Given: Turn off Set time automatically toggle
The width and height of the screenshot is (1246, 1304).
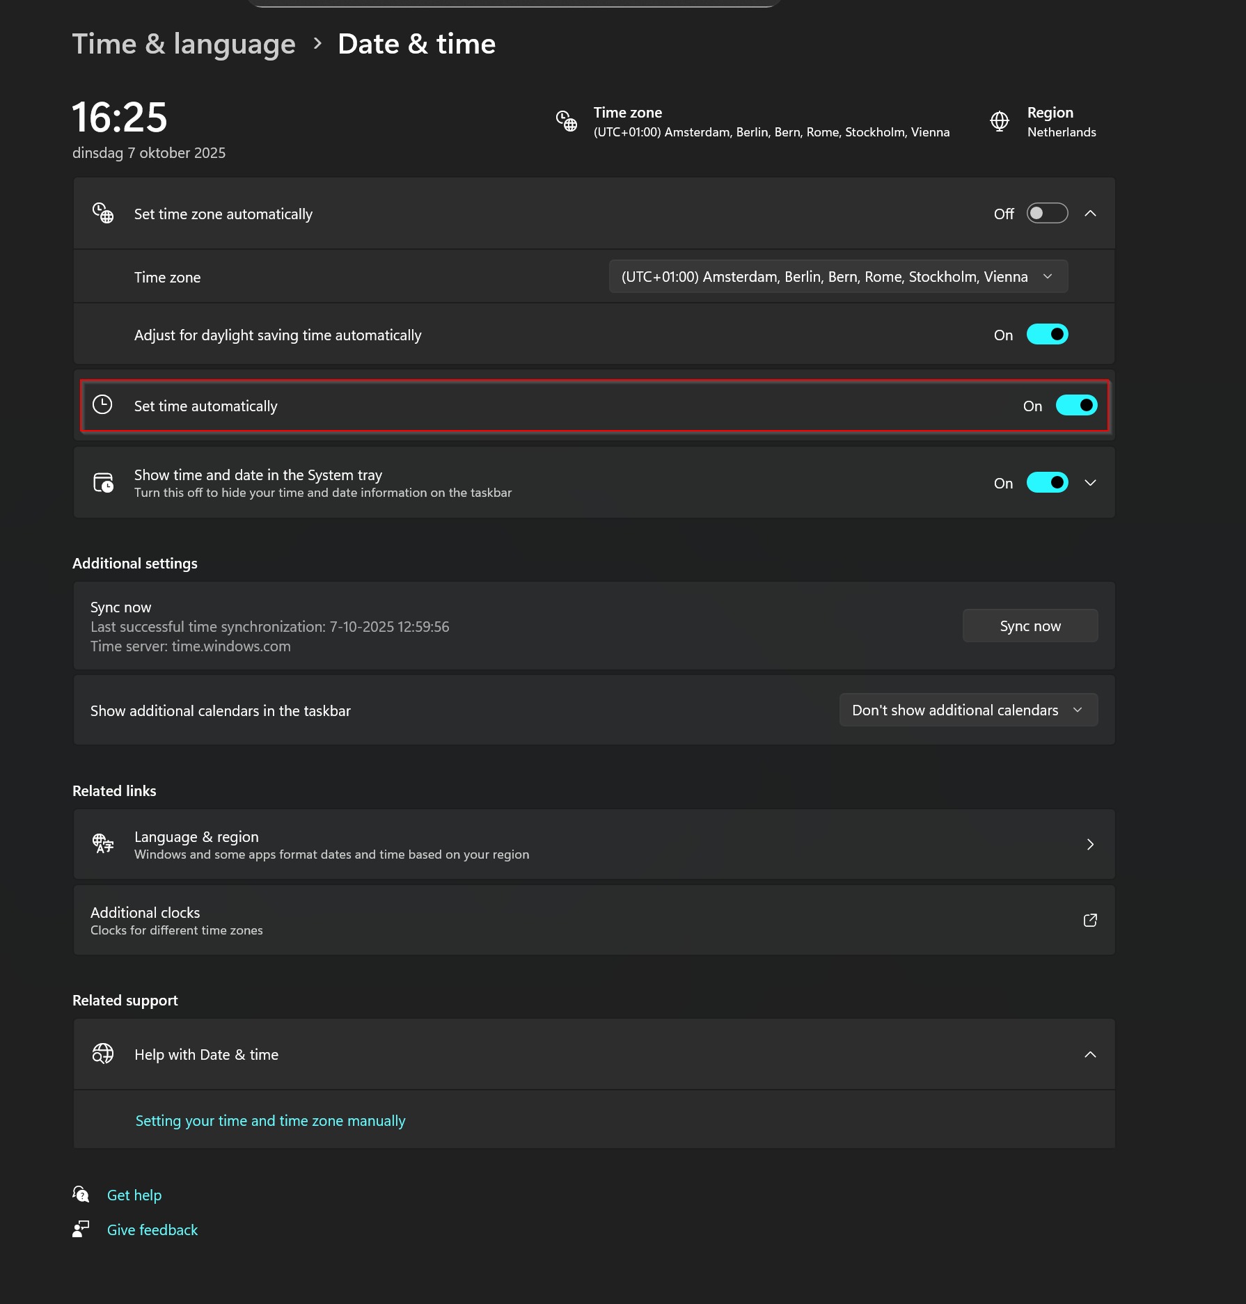Looking at the screenshot, I should tap(1076, 406).
